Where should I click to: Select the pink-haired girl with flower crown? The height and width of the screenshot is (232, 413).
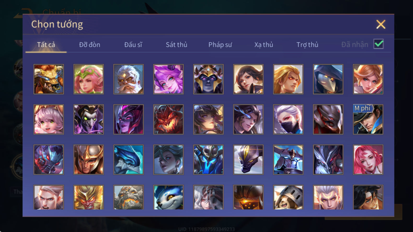(89, 79)
